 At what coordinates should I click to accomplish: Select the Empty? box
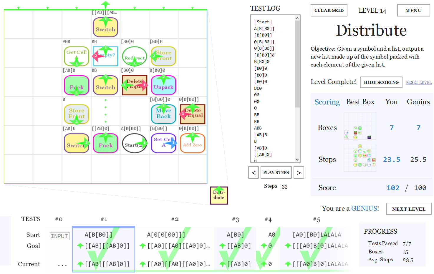105,56
